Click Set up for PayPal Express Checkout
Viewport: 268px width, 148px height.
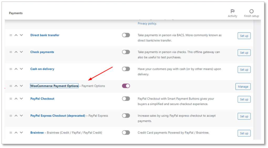(244, 116)
